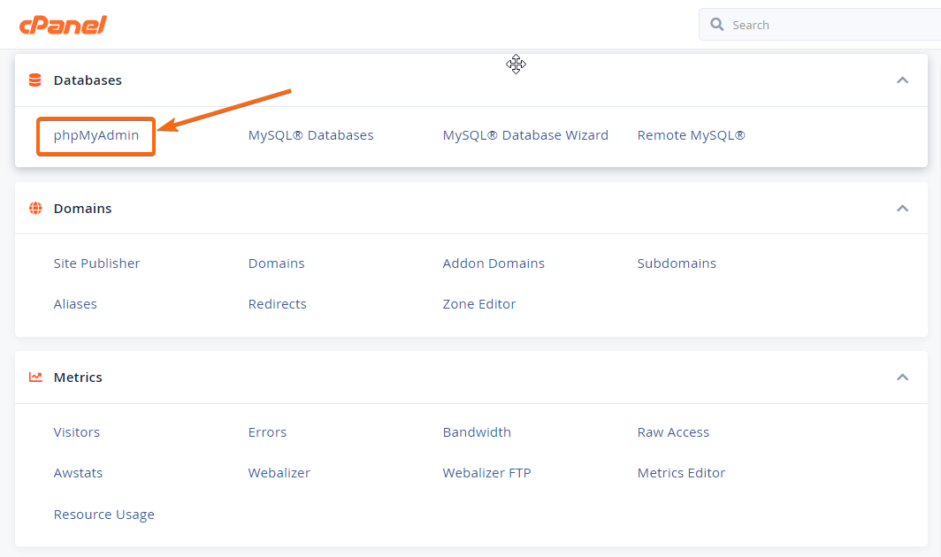Viewport: 941px width, 557px height.
Task: Collapse the Domains section chevron
Action: (x=902, y=209)
